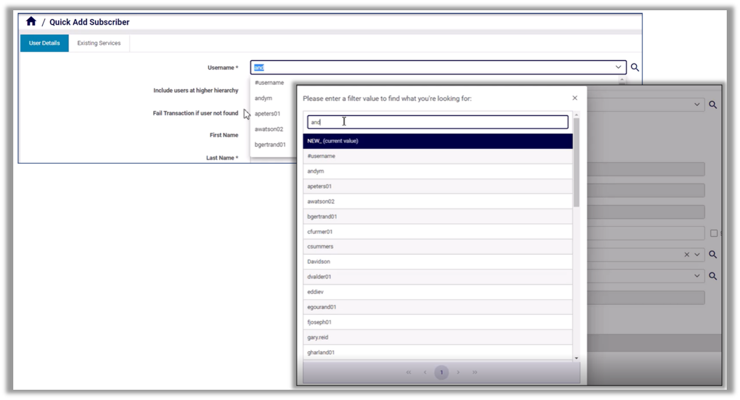Click the filter text field containing 'and'
The image size is (740, 400).
coord(437,122)
